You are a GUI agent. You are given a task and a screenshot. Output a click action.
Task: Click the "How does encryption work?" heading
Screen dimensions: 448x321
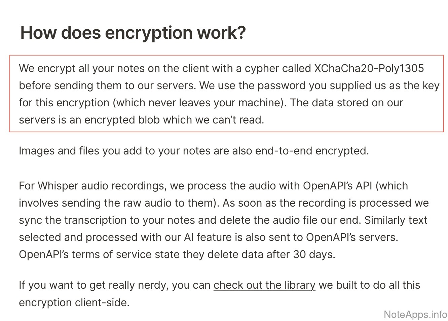click(133, 33)
